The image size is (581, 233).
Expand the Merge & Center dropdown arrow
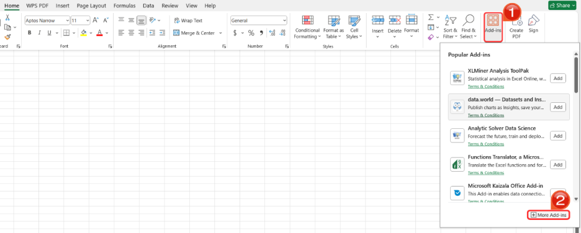220,33
